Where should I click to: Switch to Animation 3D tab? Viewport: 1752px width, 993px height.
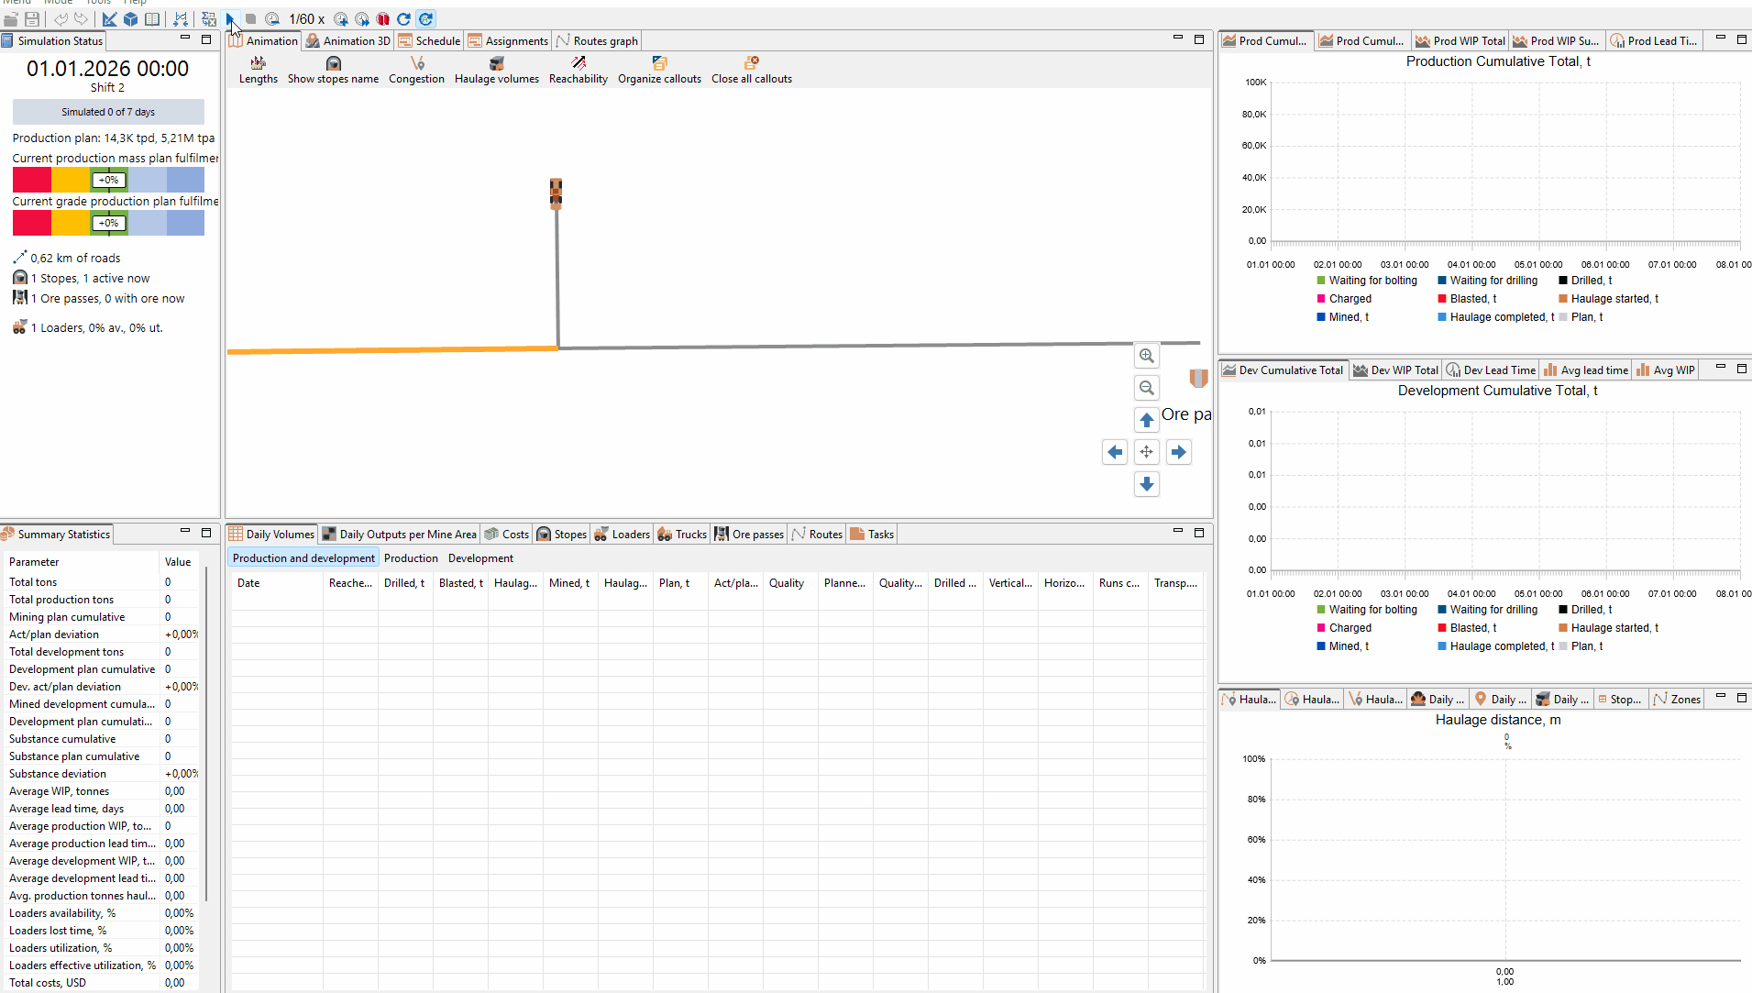click(x=347, y=40)
